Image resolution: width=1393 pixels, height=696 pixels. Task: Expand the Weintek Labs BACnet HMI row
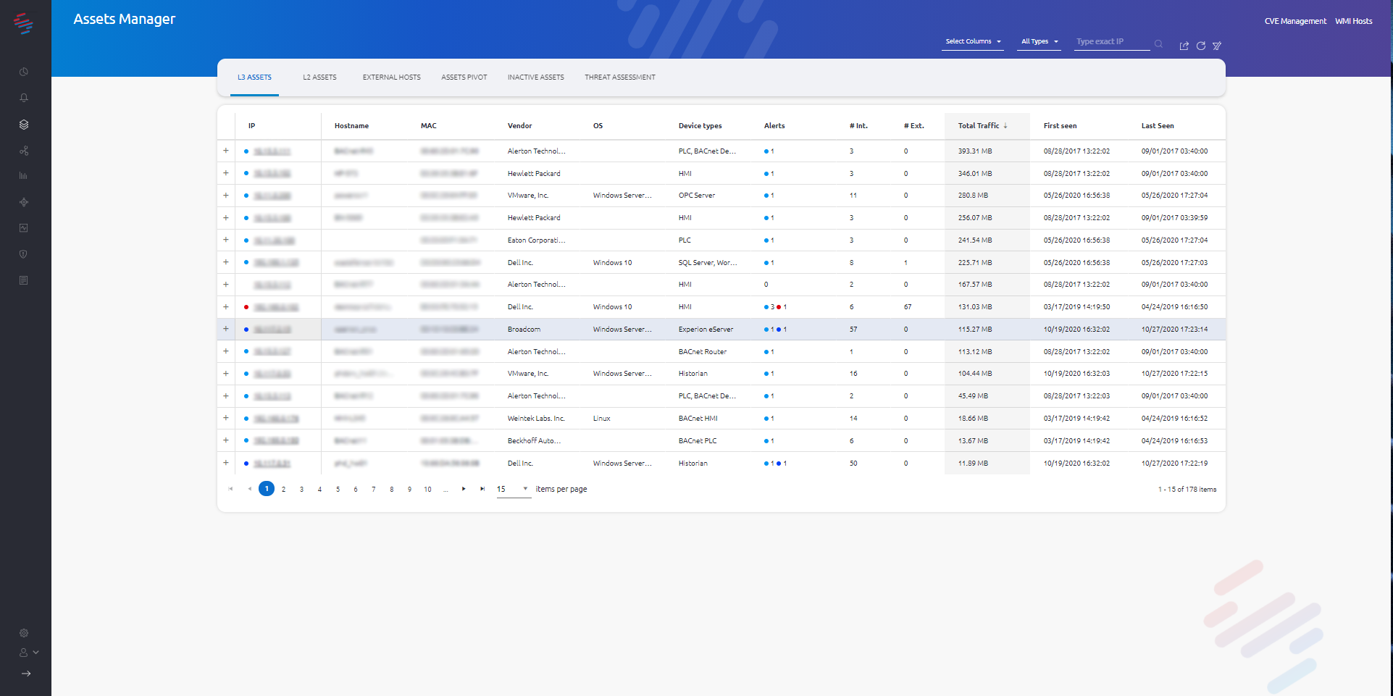pyautogui.click(x=226, y=418)
